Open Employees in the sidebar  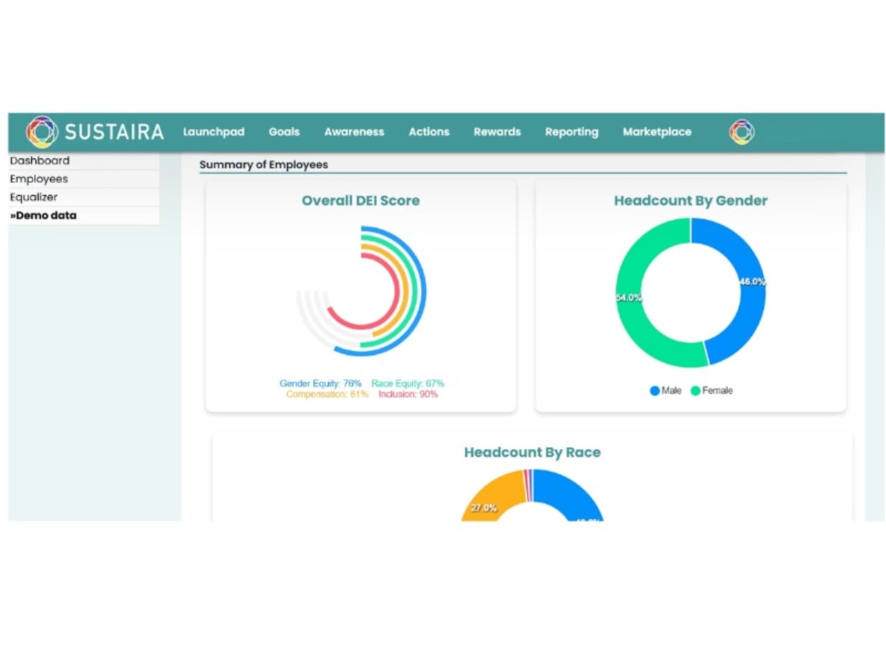point(84,178)
